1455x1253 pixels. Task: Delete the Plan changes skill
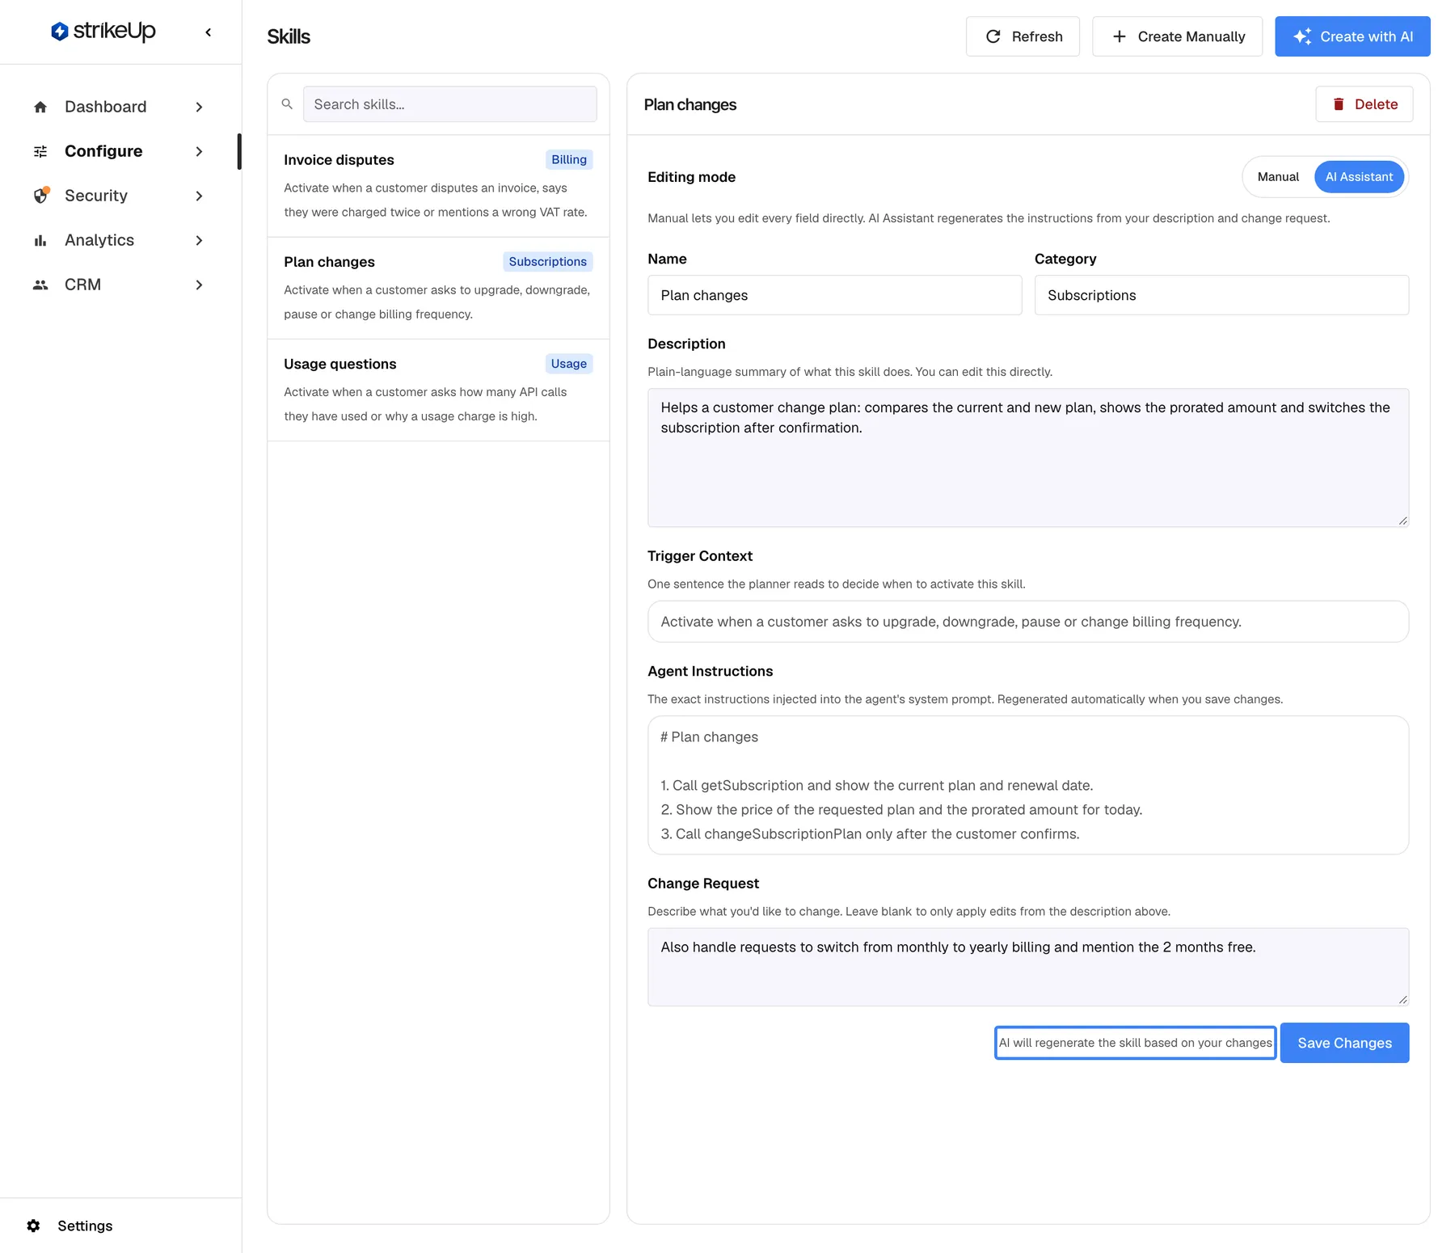(x=1364, y=104)
